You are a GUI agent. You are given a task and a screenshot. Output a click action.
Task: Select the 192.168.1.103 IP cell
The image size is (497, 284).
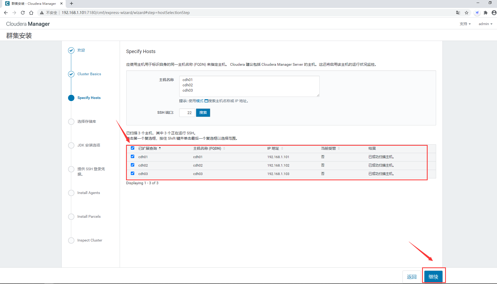pyautogui.click(x=278, y=174)
